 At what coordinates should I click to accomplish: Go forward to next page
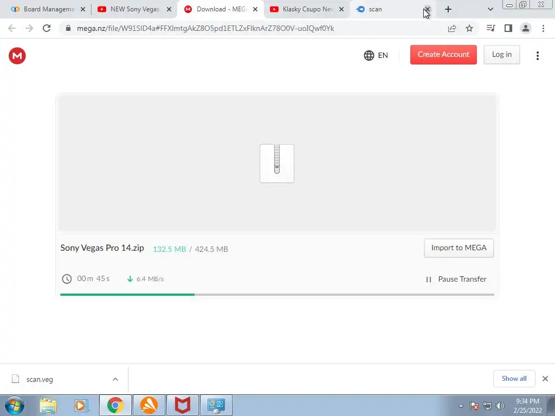pos(29,28)
